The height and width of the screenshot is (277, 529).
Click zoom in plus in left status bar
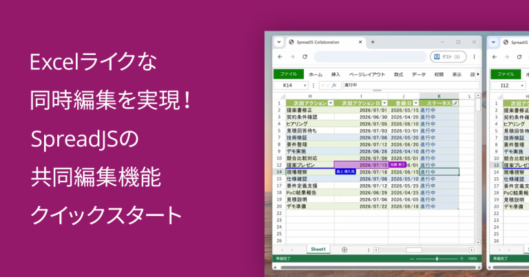tap(461, 258)
